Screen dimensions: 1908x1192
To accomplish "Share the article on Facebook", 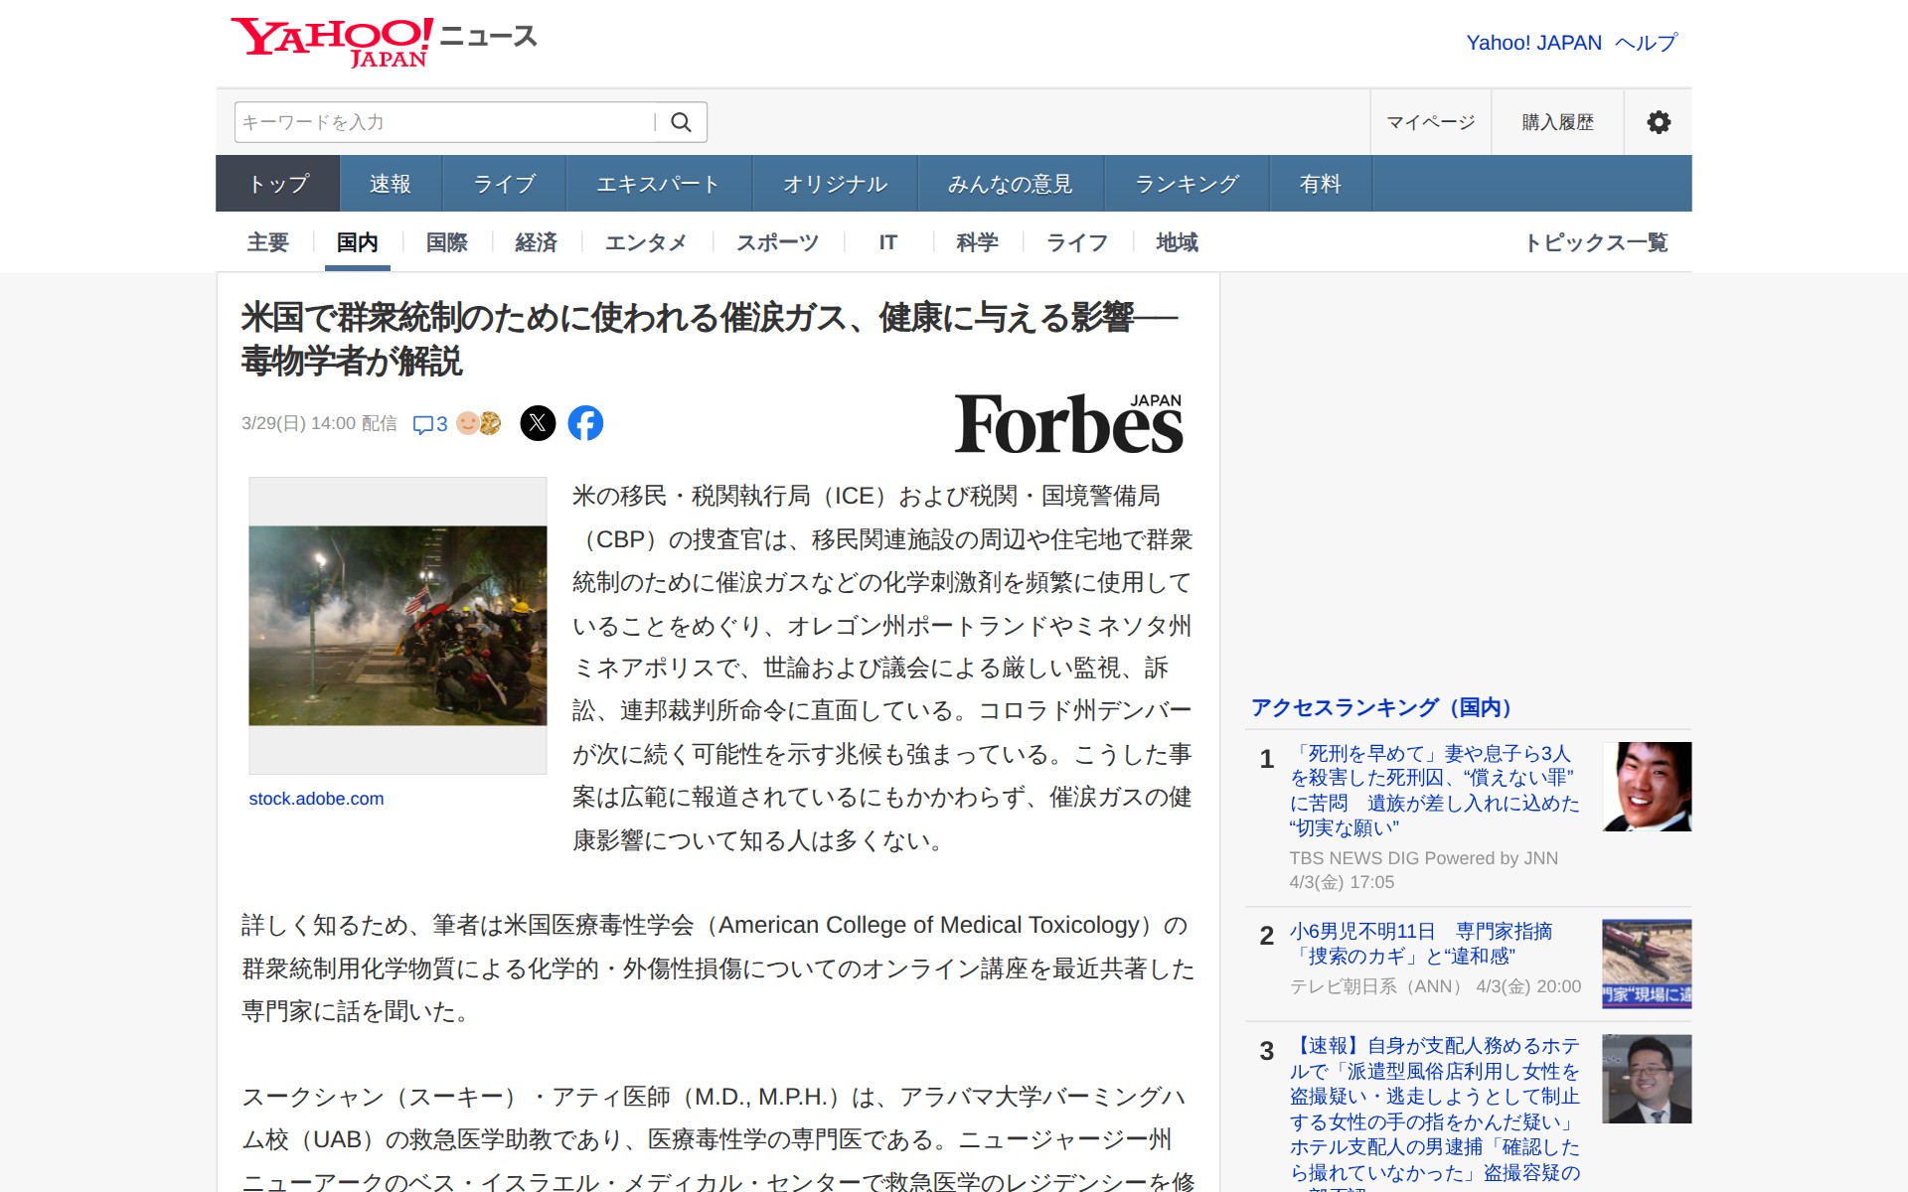I will point(585,423).
